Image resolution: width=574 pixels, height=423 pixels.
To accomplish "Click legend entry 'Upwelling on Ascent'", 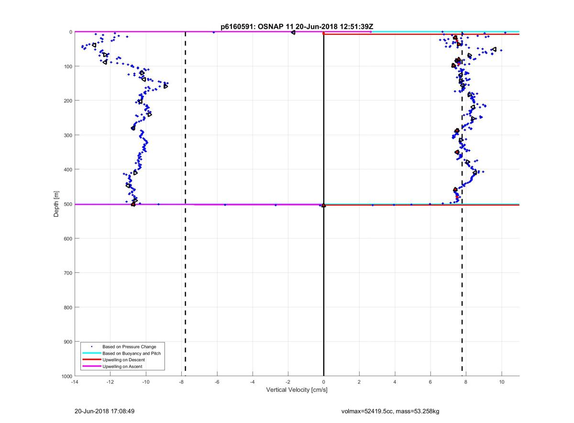I will [122, 367].
